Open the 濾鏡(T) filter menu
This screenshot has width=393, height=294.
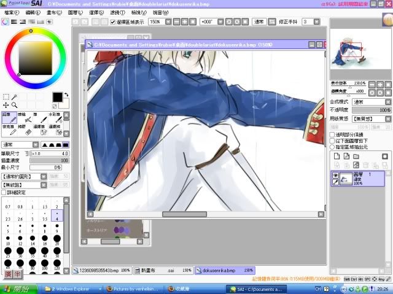point(117,12)
